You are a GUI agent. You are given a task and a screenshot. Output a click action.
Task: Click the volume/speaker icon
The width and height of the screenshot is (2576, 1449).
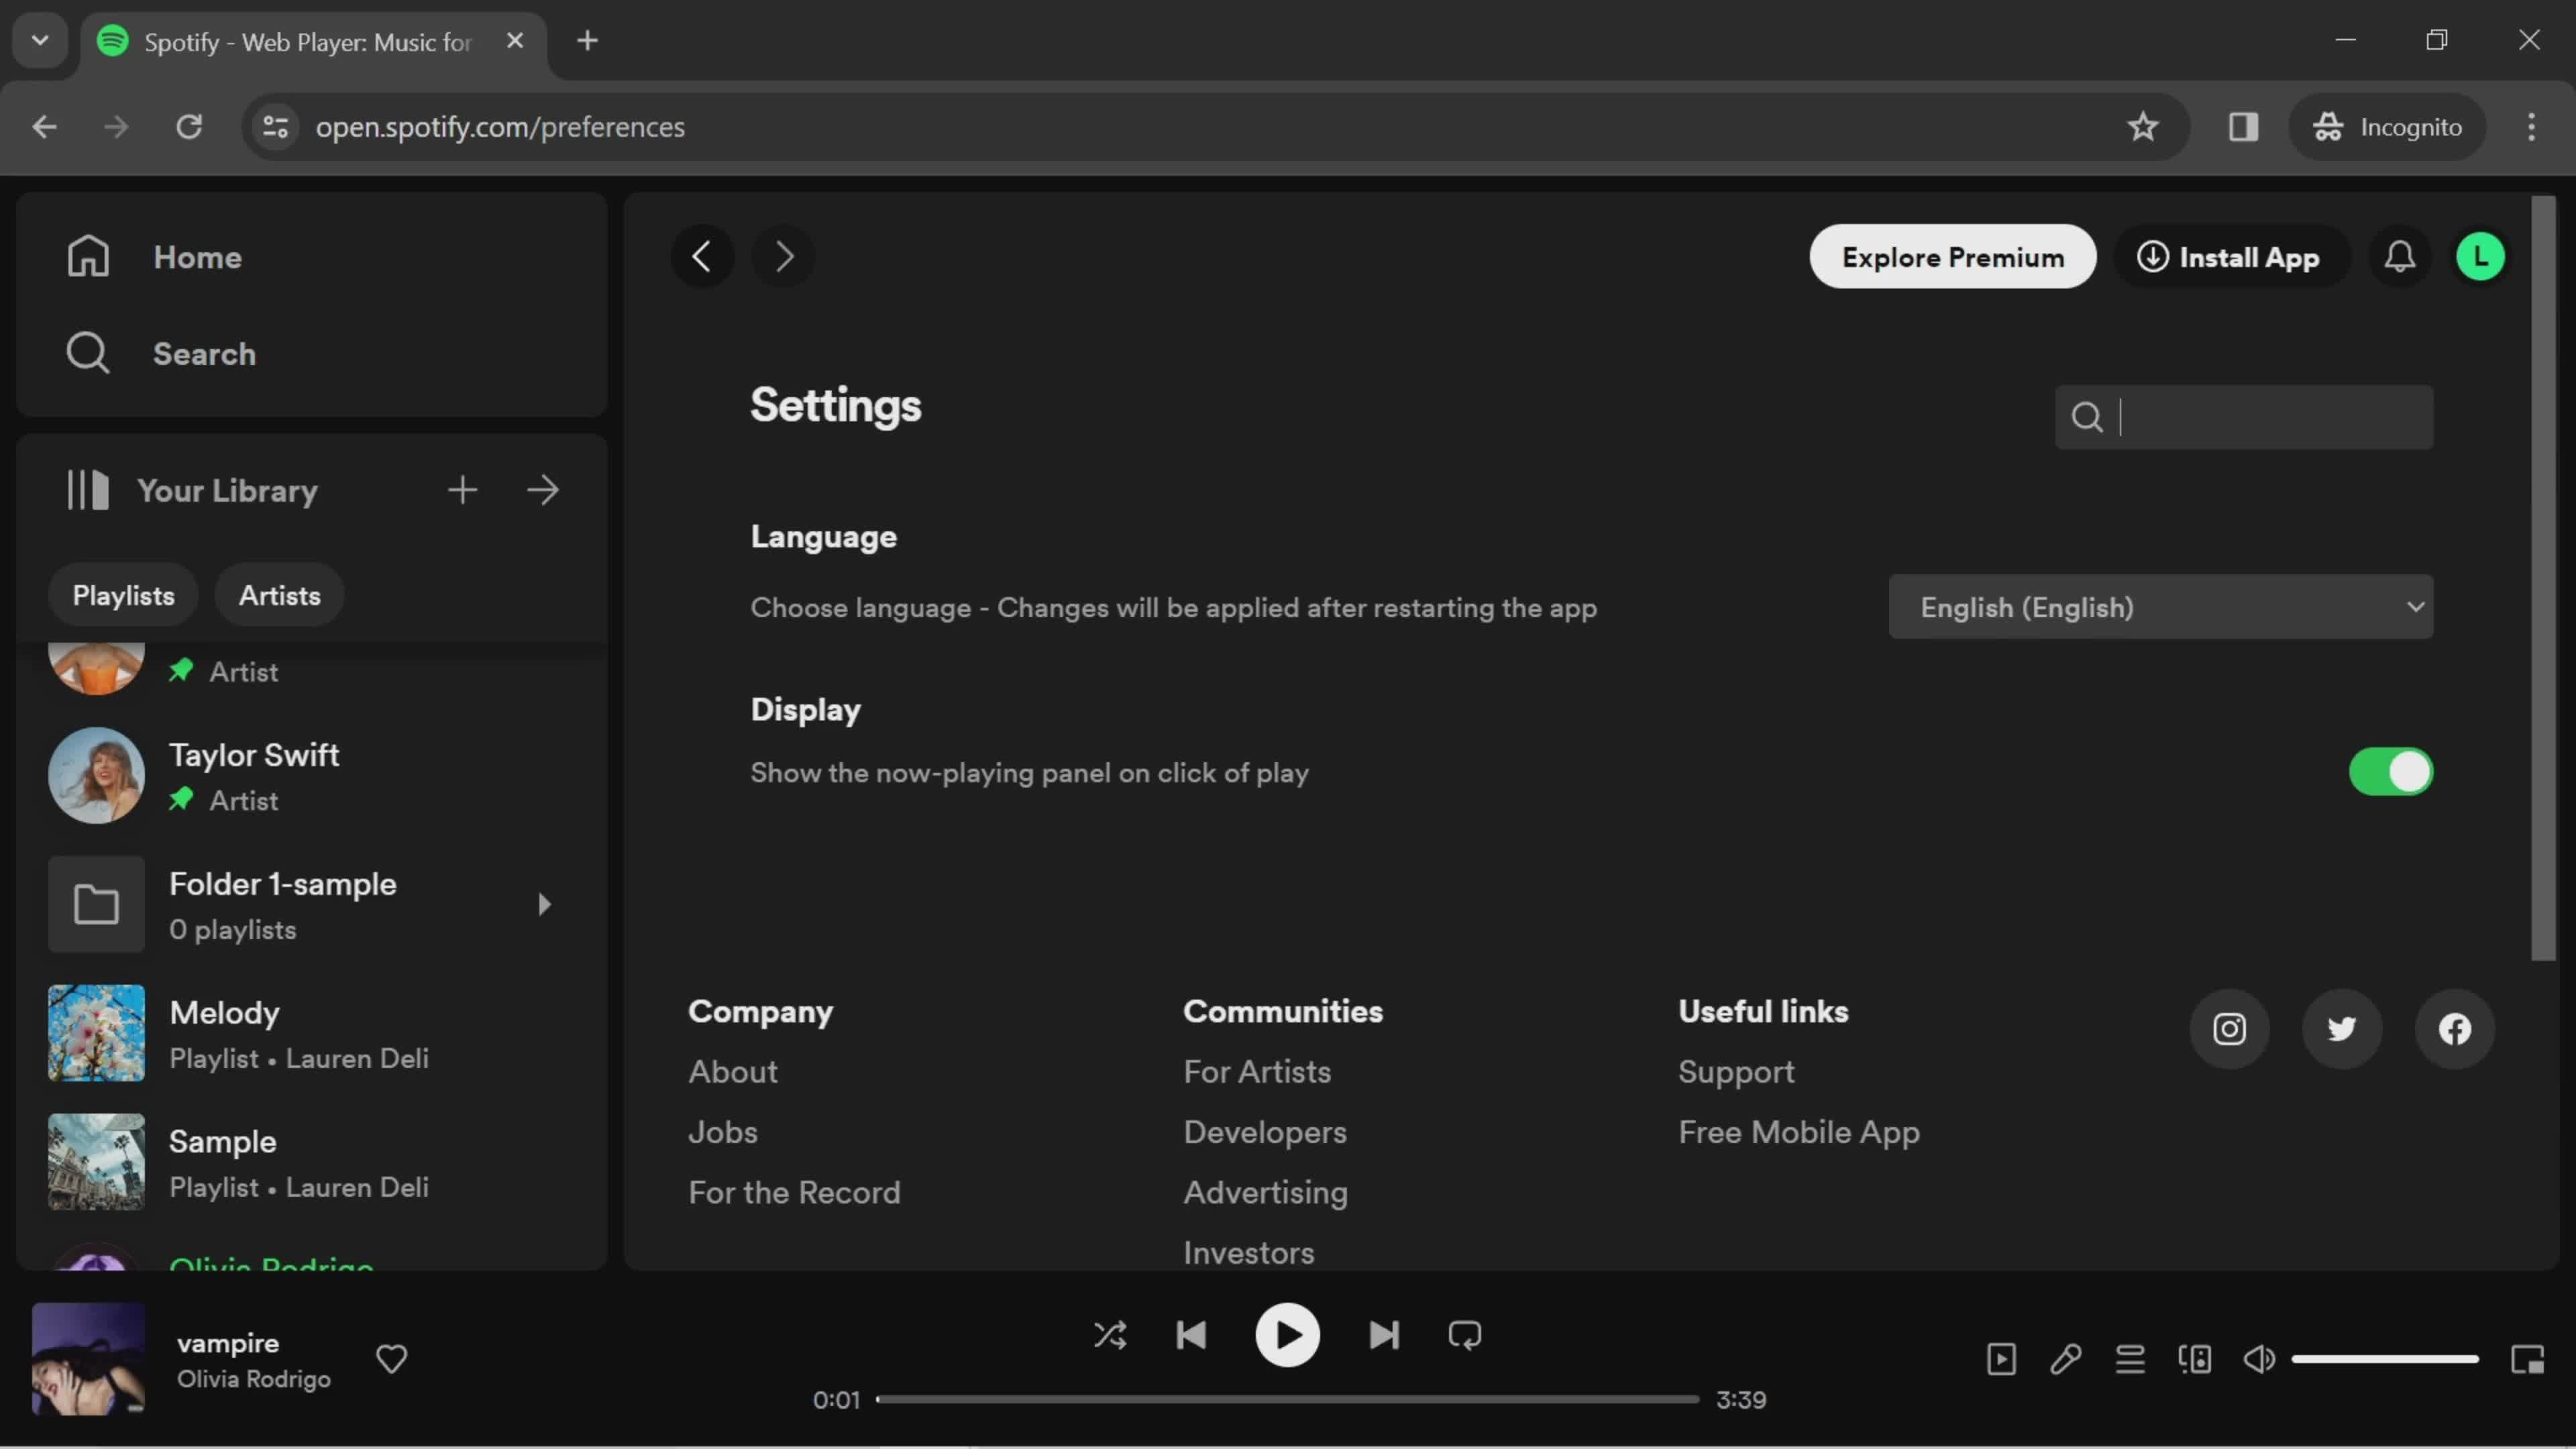[x=2261, y=1358]
